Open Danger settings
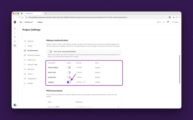 tap(28, 83)
